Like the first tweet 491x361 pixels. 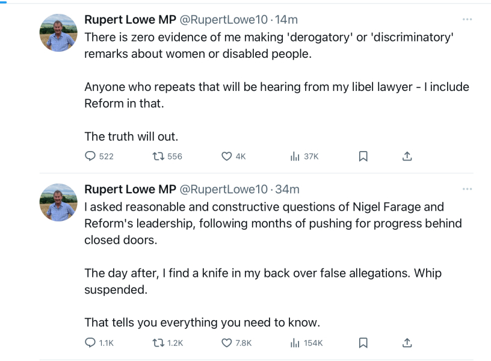click(x=226, y=156)
